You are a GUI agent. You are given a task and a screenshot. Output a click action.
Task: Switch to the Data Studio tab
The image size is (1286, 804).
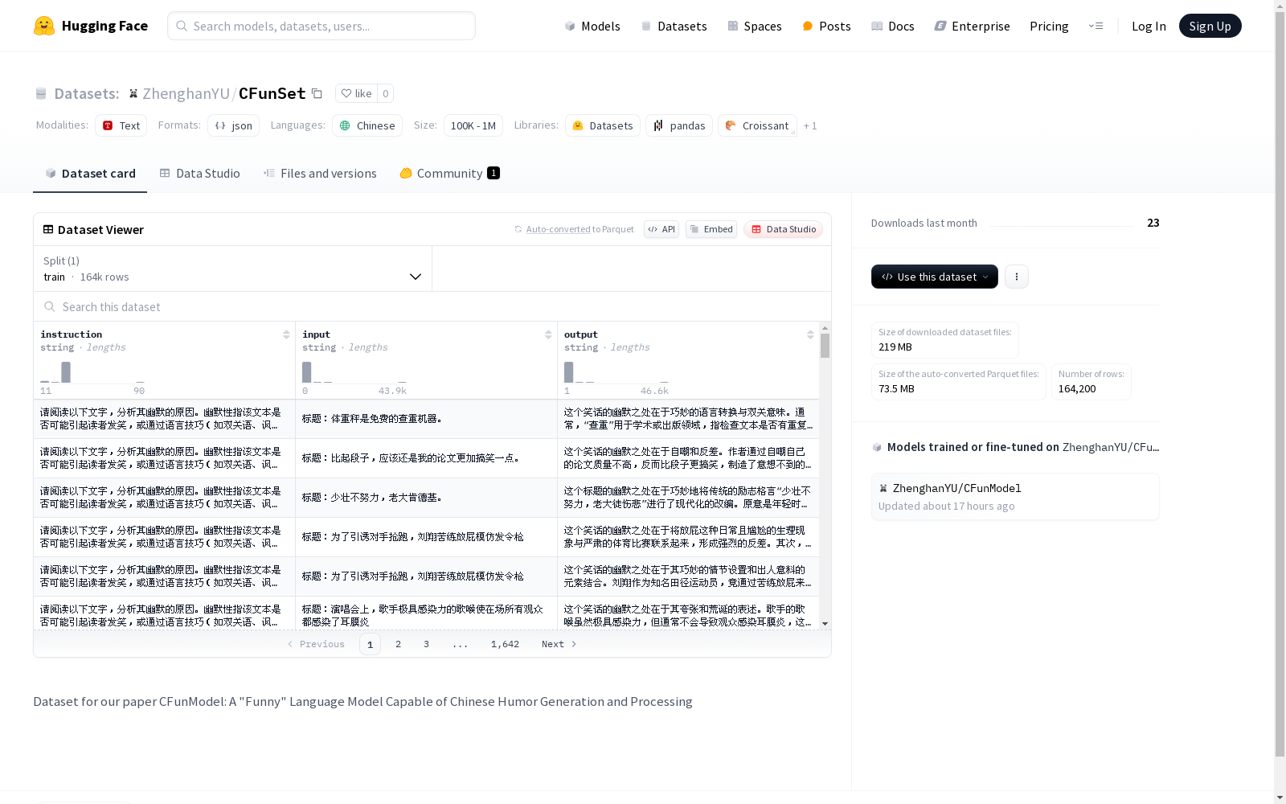pyautogui.click(x=199, y=173)
